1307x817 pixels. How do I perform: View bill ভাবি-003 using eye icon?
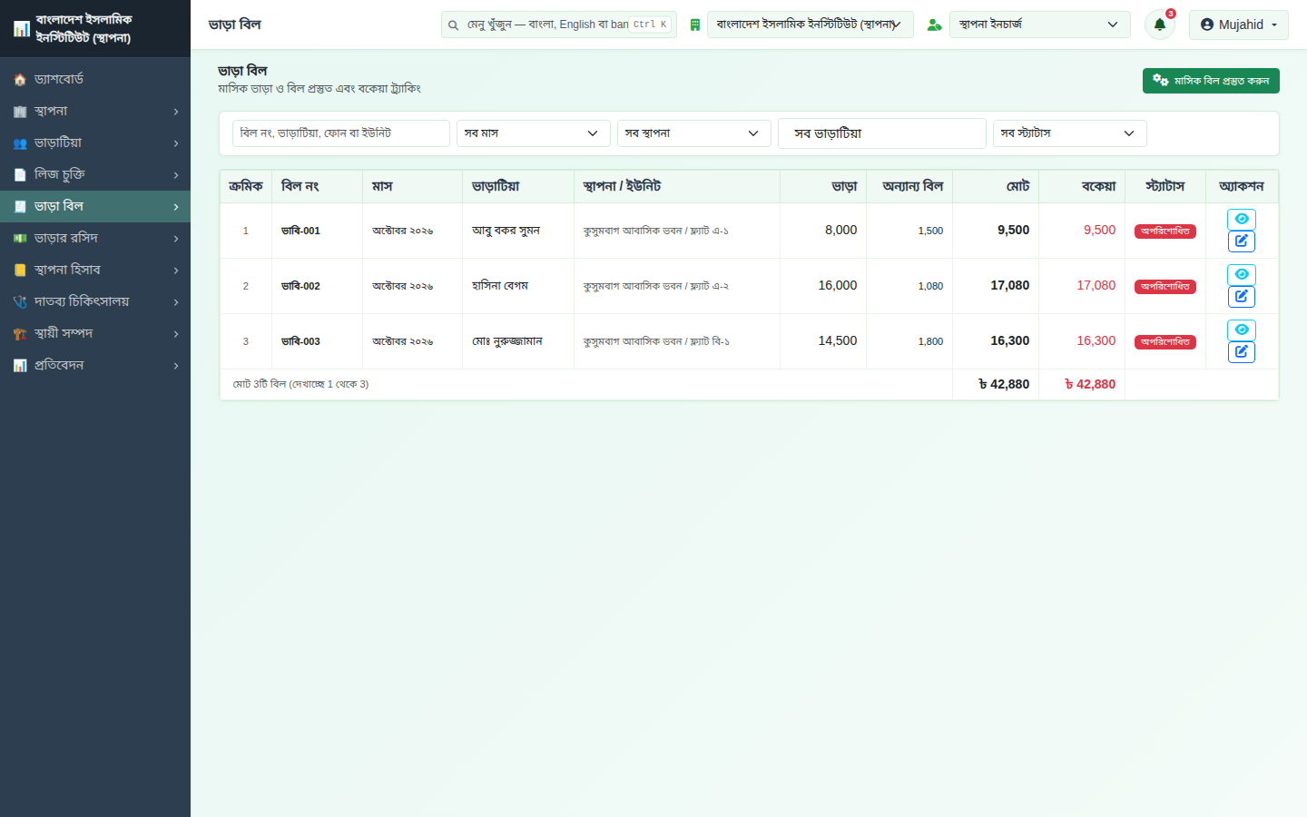(x=1242, y=330)
